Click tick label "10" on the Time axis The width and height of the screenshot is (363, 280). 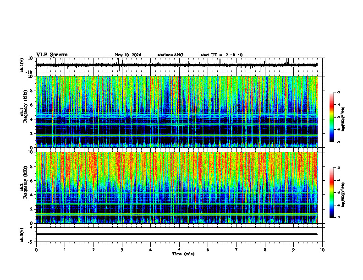pyautogui.click(x=322, y=250)
